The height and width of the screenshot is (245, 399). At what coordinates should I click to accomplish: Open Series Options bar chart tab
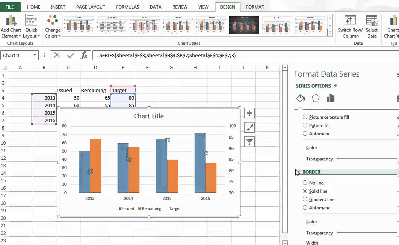point(330,98)
